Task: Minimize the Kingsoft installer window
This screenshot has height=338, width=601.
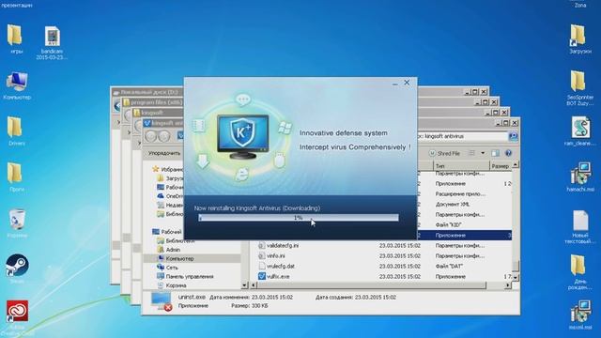Action: point(394,83)
